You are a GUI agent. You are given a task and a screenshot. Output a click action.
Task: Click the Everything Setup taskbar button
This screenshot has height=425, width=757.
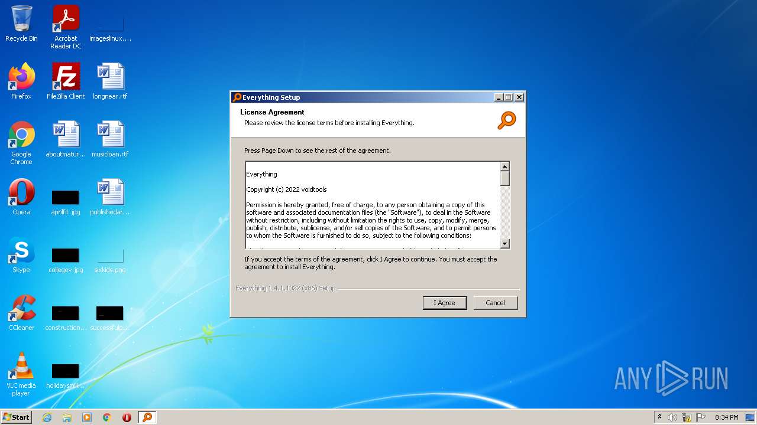click(147, 417)
